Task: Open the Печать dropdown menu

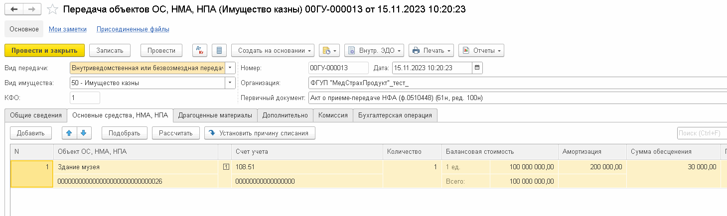Action: pyautogui.click(x=431, y=50)
